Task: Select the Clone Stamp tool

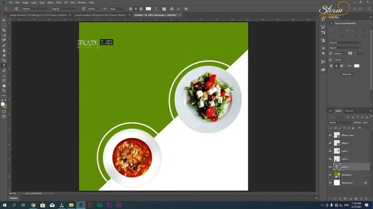Action: click(x=4, y=51)
